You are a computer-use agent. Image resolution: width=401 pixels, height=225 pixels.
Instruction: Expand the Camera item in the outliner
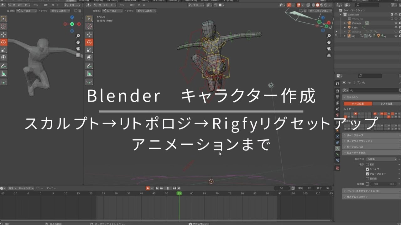coord(345,23)
